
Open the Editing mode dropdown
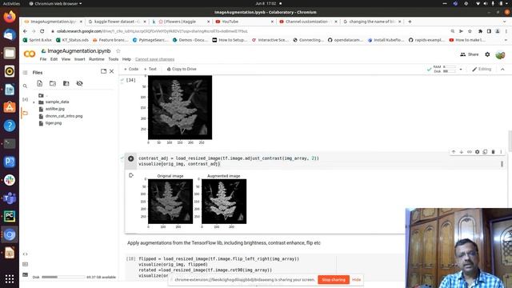click(482, 70)
